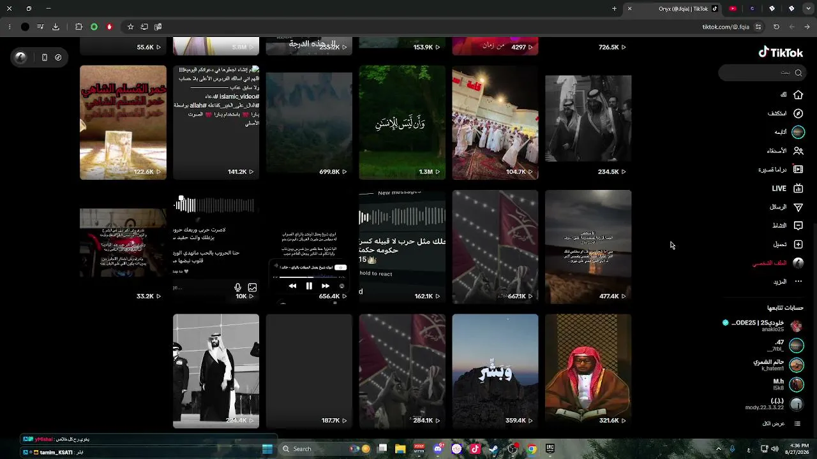Open the Windows Start menu
The height and width of the screenshot is (459, 817).
267,449
